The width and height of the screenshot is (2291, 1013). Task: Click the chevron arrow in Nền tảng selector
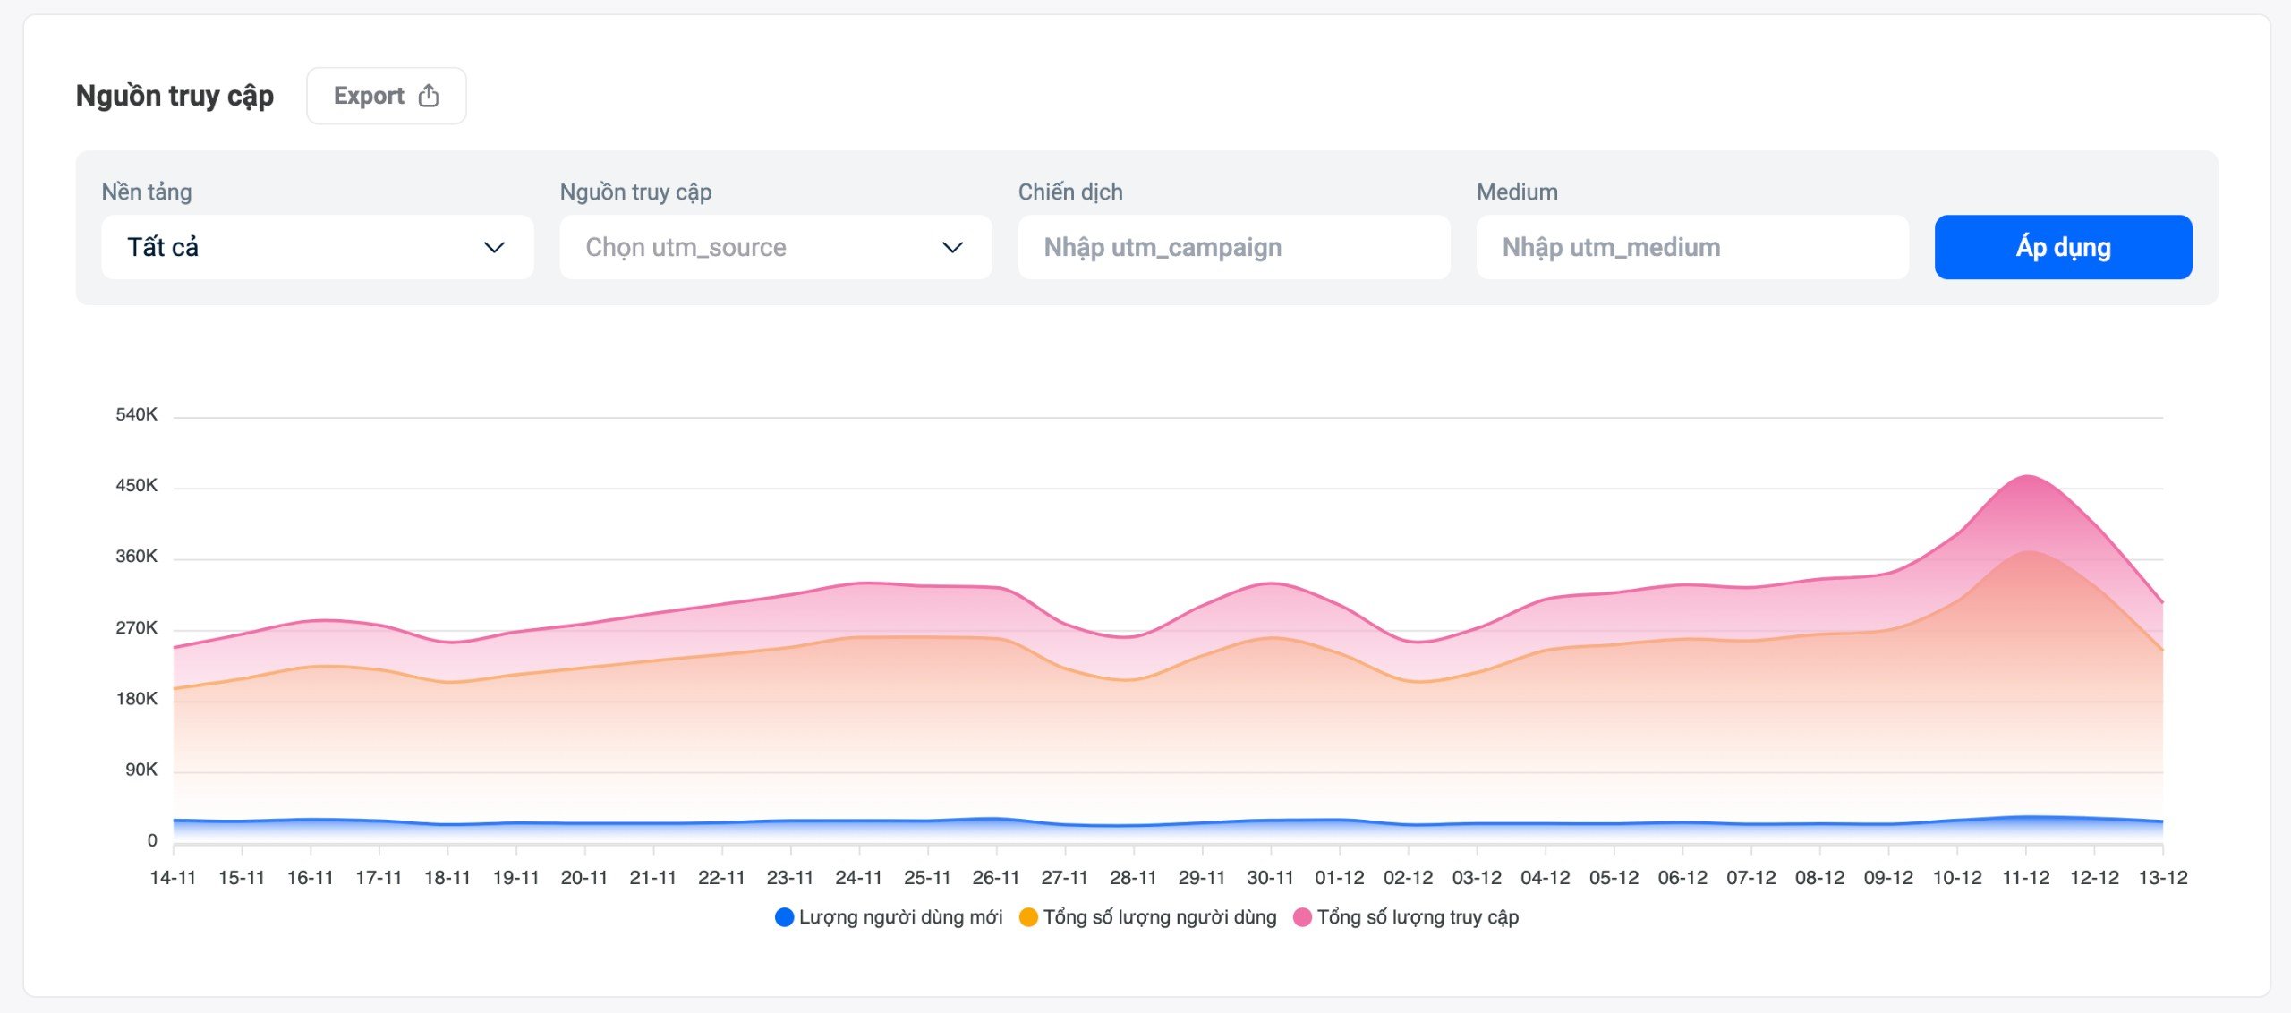tap(494, 247)
